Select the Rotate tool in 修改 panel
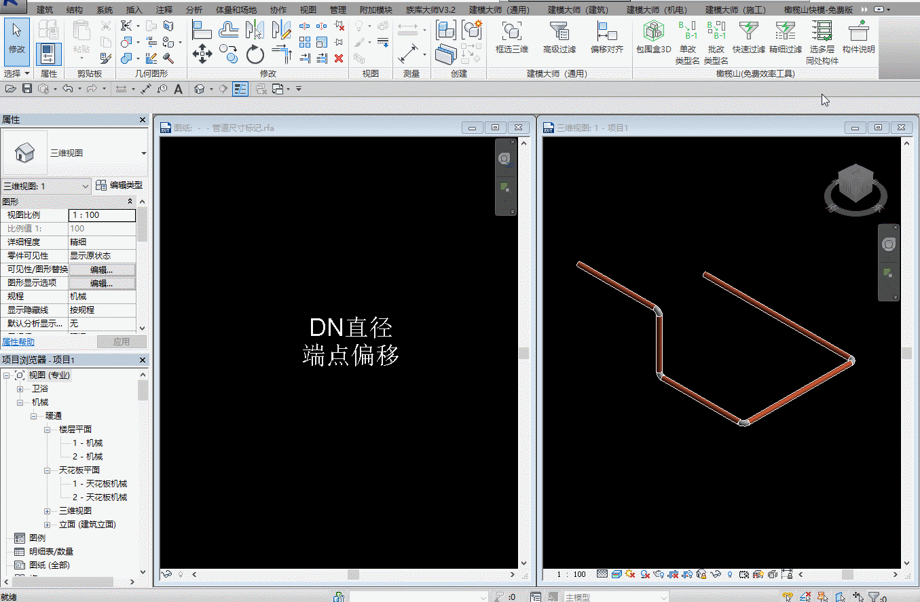Screen dimensions: 920x602 (x=255, y=54)
